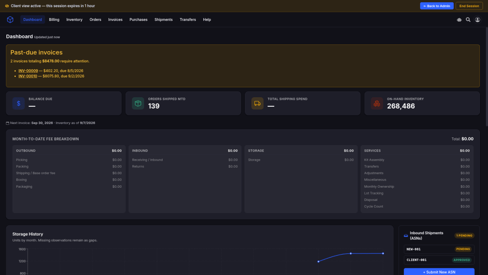Click the Cycle Count fee row
This screenshot has height=275, width=488.
(417, 207)
